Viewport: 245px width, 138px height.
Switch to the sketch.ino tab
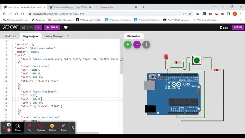pyautogui.click(x=11, y=36)
